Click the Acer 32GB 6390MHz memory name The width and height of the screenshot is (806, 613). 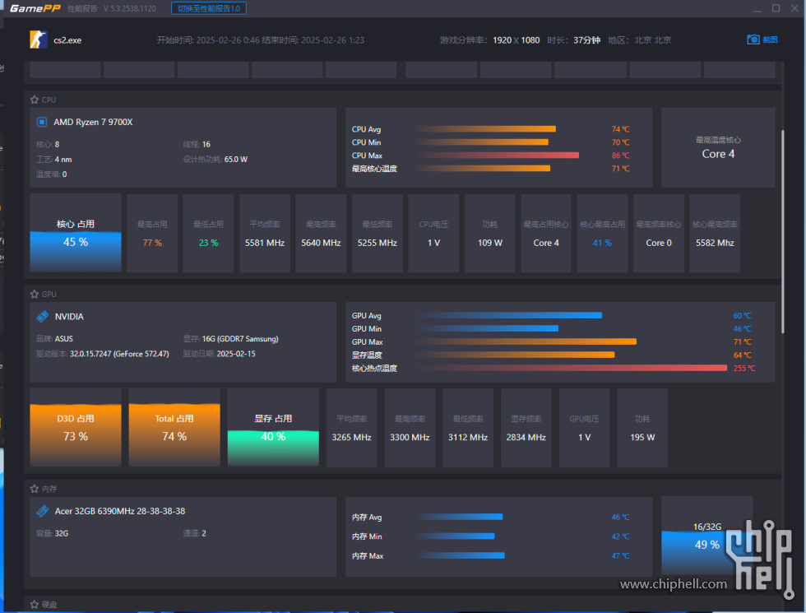tap(120, 511)
